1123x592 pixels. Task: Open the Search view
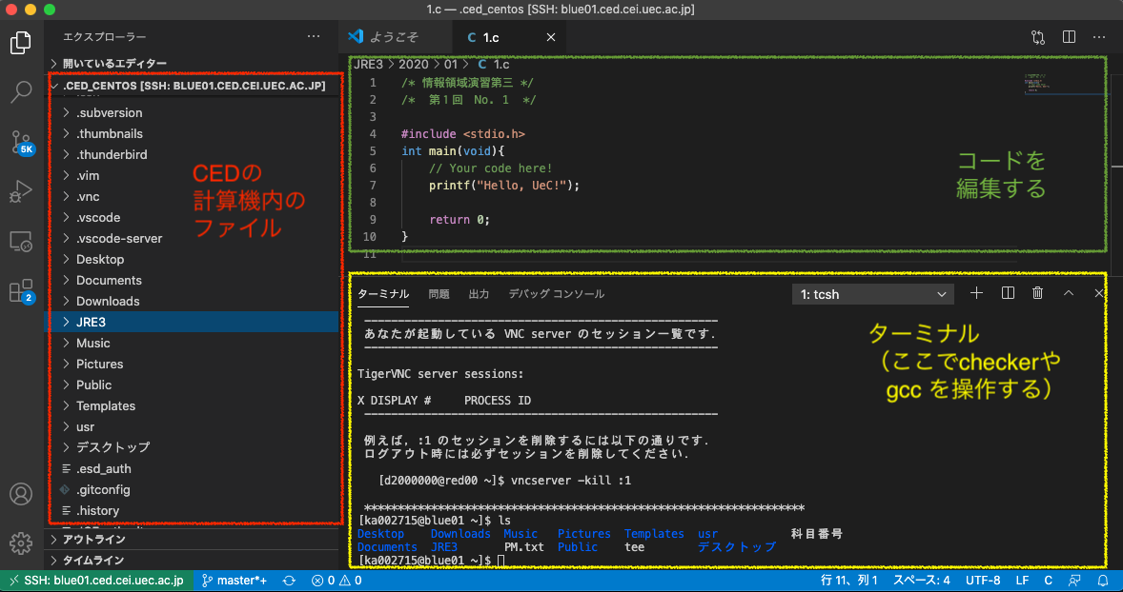22,92
